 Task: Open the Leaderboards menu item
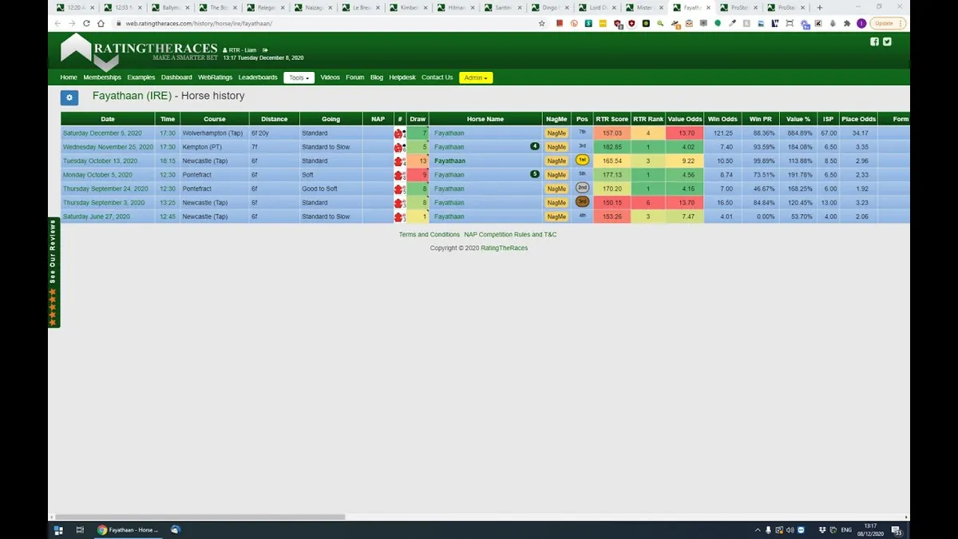pyautogui.click(x=258, y=77)
